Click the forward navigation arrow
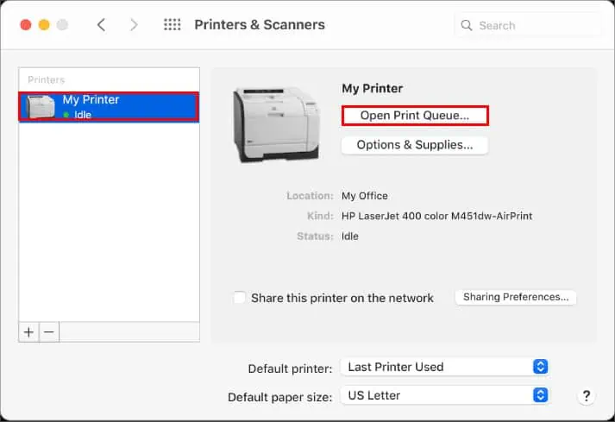 (x=134, y=25)
